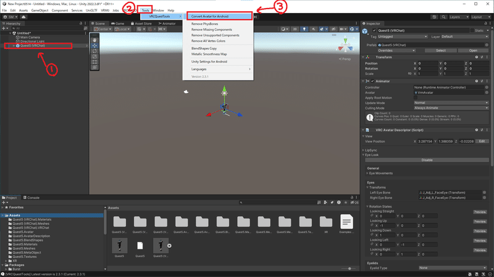Open the Tools menu
The width and height of the screenshot is (494, 277).
(x=145, y=10)
